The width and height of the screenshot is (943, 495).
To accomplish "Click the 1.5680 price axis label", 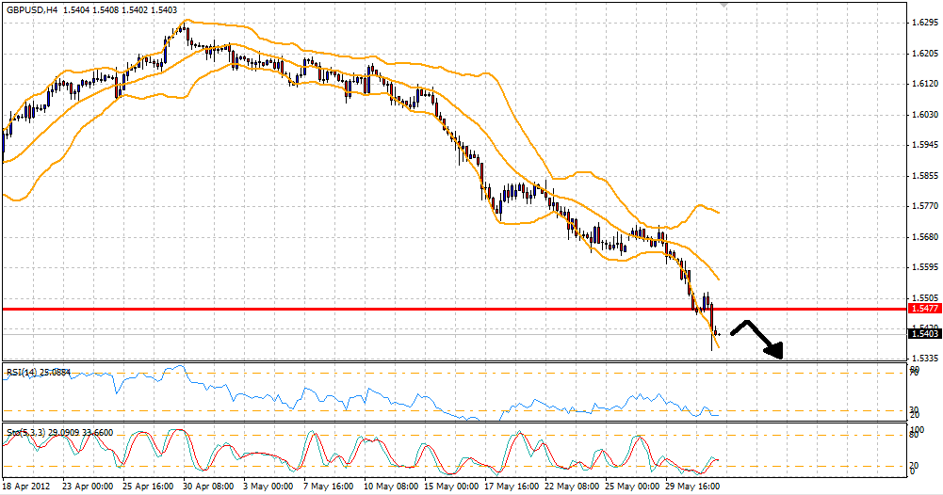I will click(x=925, y=237).
